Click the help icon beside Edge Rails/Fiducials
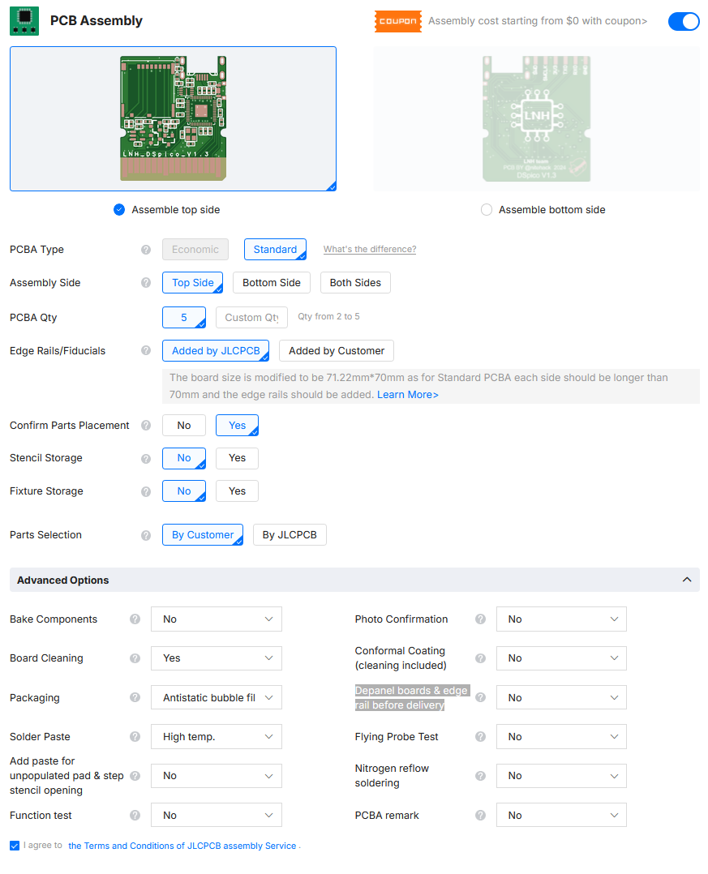The image size is (708, 874). click(146, 351)
